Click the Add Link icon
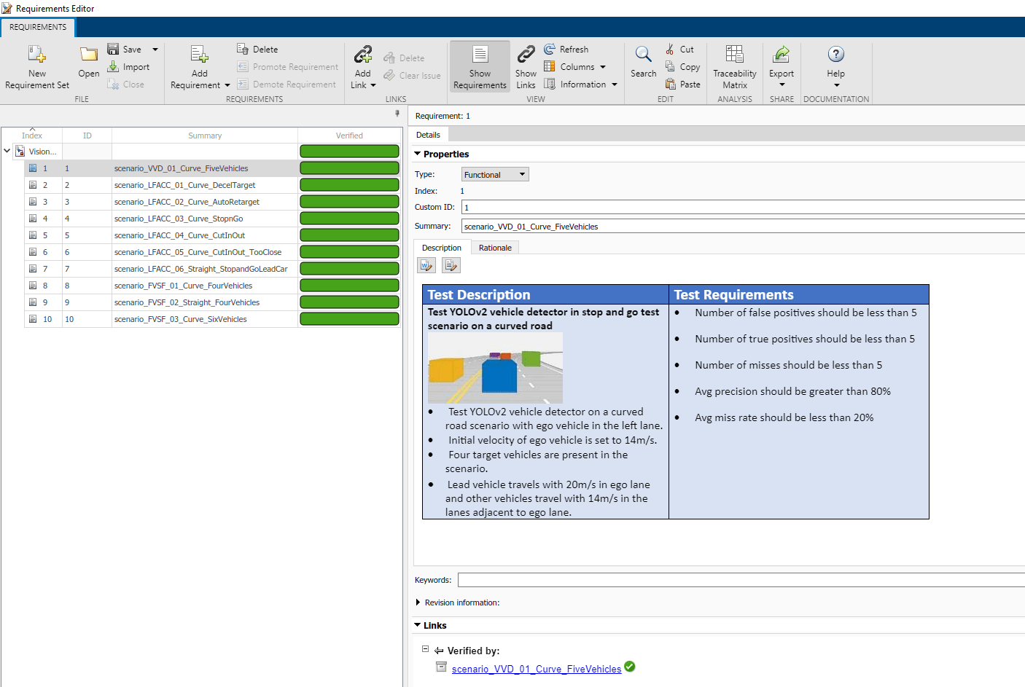This screenshot has width=1025, height=687. 362,55
